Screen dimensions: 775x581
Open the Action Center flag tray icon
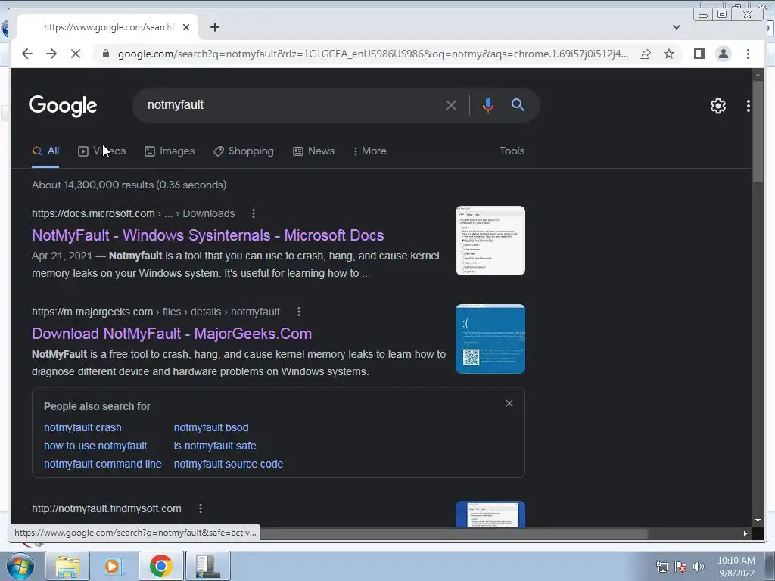[680, 567]
